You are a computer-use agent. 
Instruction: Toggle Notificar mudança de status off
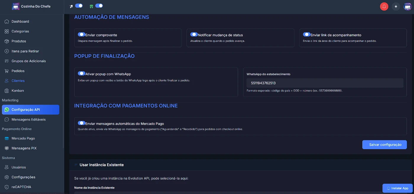(x=194, y=34)
